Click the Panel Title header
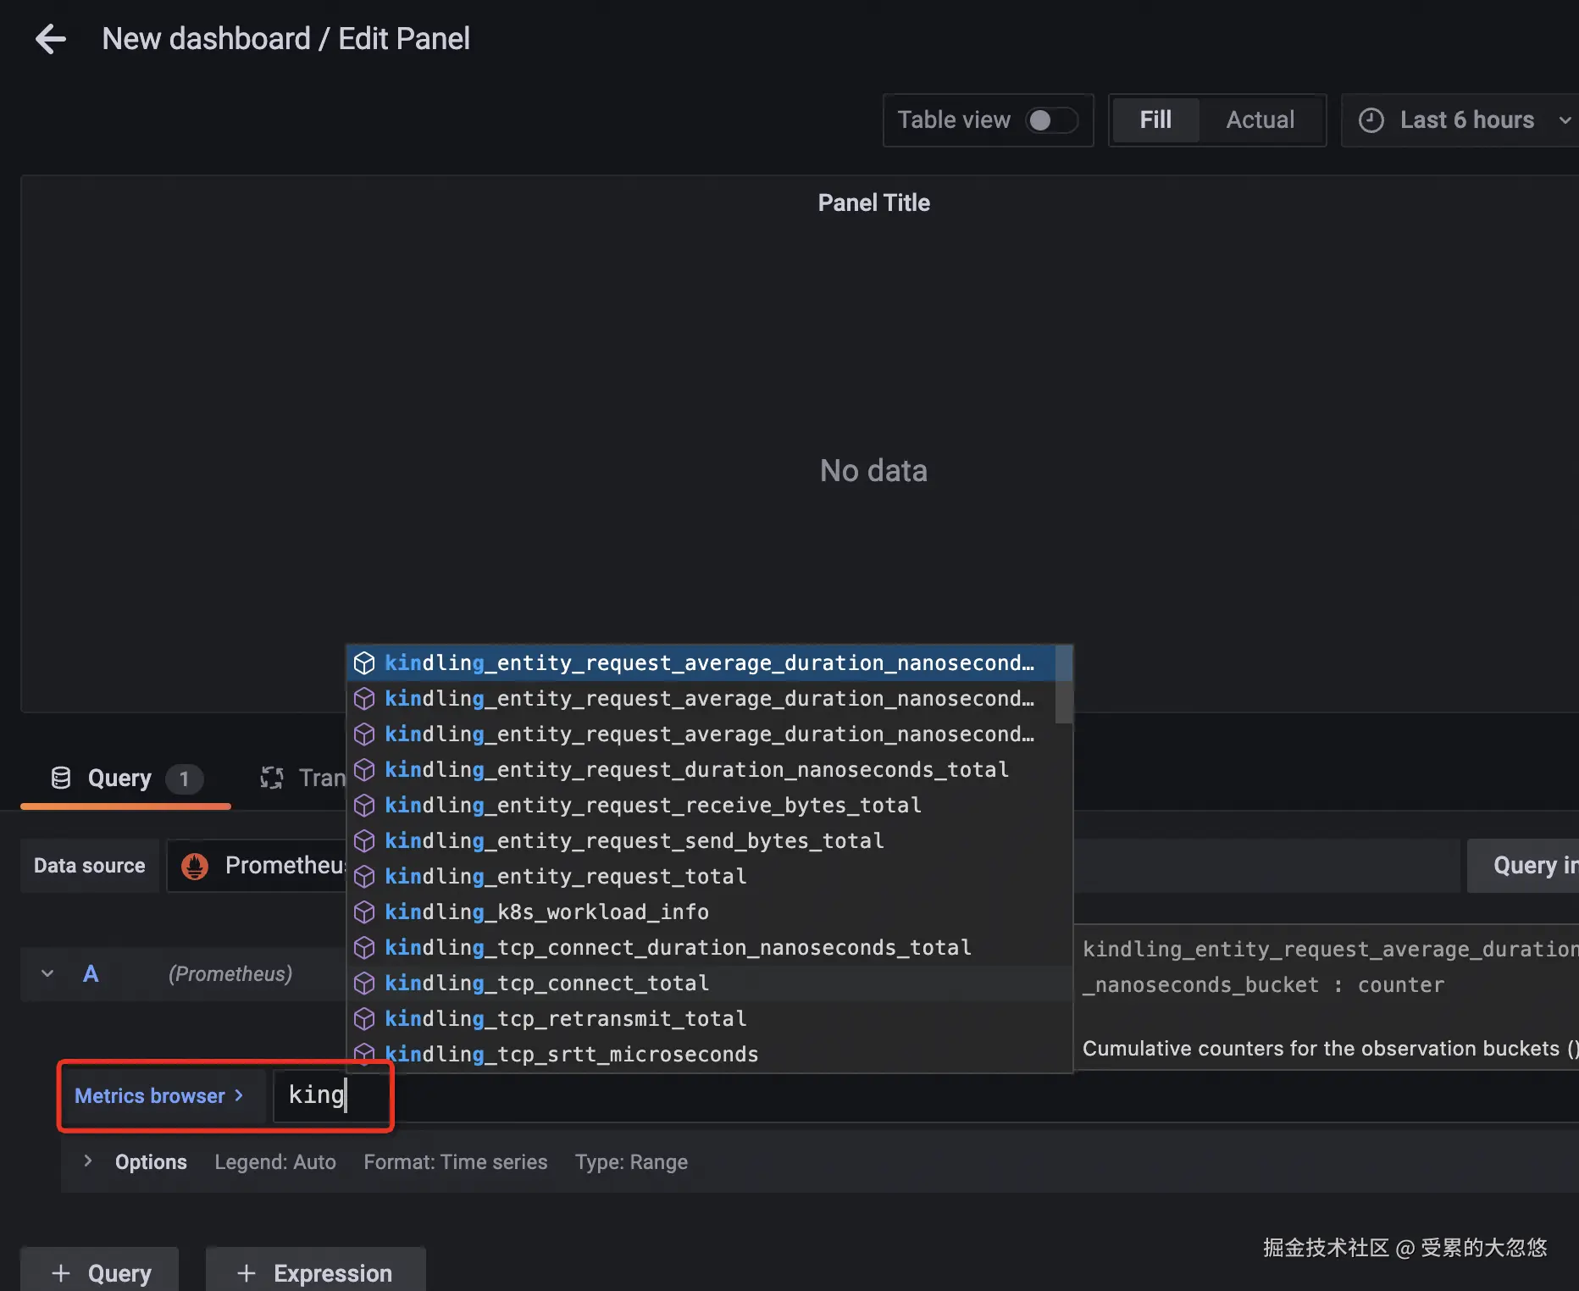The height and width of the screenshot is (1291, 1579). pyautogui.click(x=873, y=202)
